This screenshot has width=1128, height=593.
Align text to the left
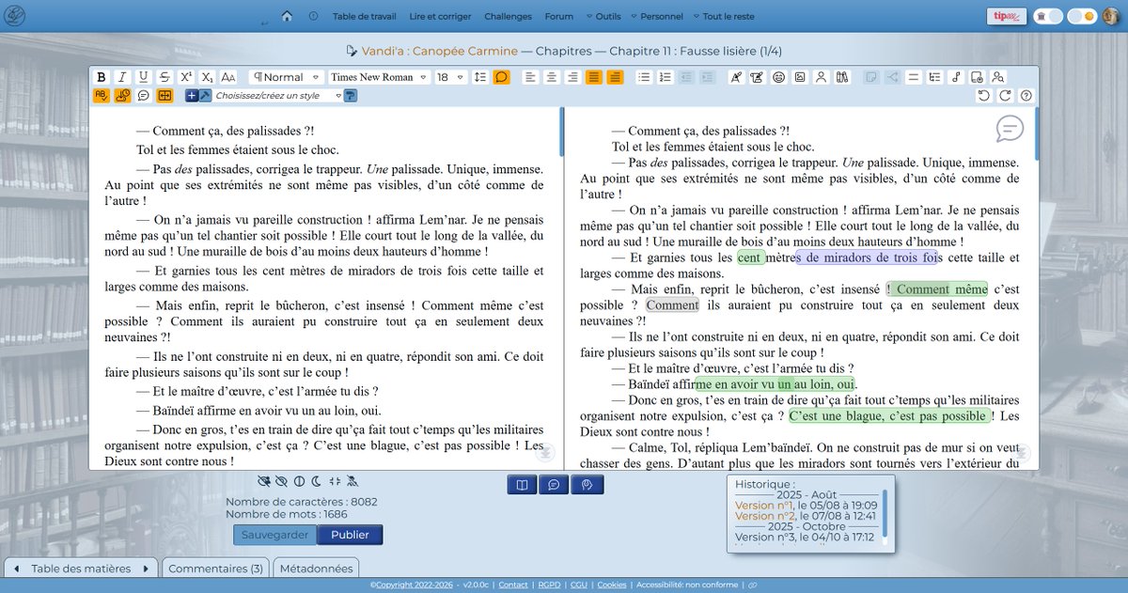529,77
